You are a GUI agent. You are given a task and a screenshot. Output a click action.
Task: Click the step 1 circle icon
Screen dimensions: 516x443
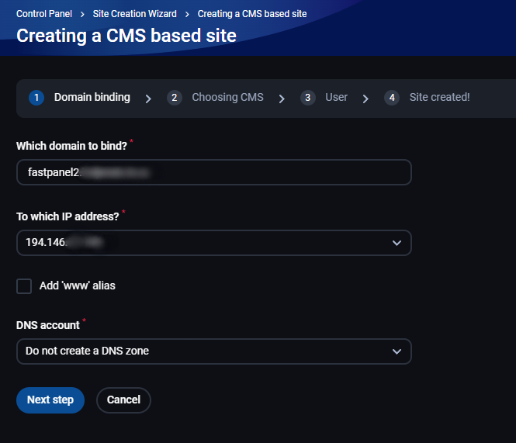point(36,98)
